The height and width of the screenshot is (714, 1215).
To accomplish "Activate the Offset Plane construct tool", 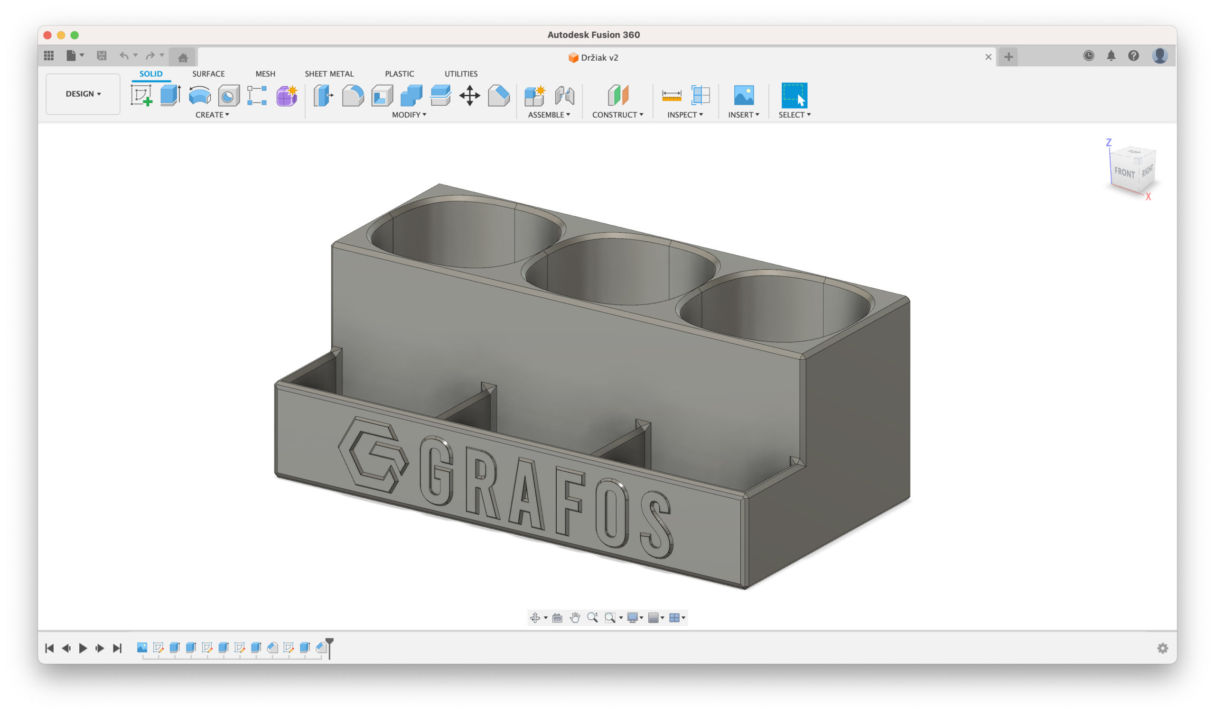I will [x=617, y=95].
